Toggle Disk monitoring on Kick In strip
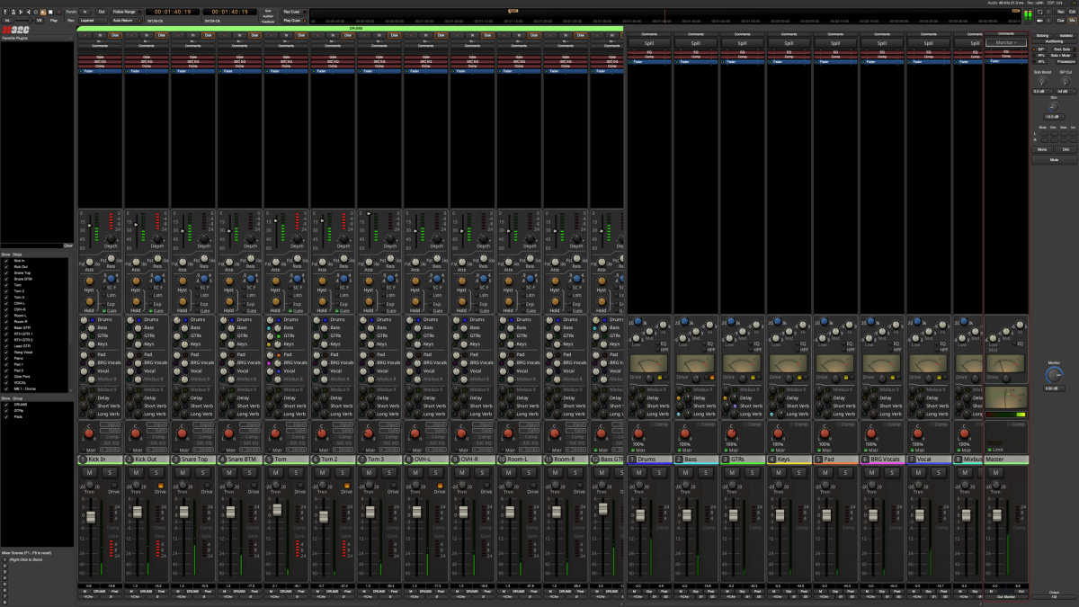The width and height of the screenshot is (1079, 607). pos(115,35)
